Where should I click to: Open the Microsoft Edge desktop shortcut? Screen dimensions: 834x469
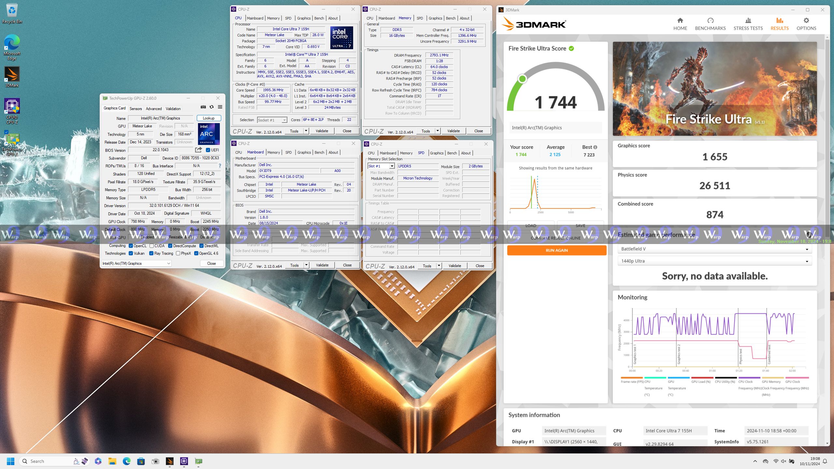tap(12, 47)
